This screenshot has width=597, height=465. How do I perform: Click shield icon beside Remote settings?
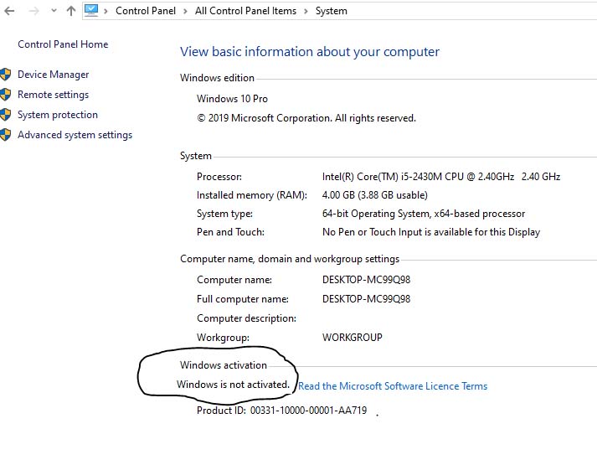(x=5, y=95)
